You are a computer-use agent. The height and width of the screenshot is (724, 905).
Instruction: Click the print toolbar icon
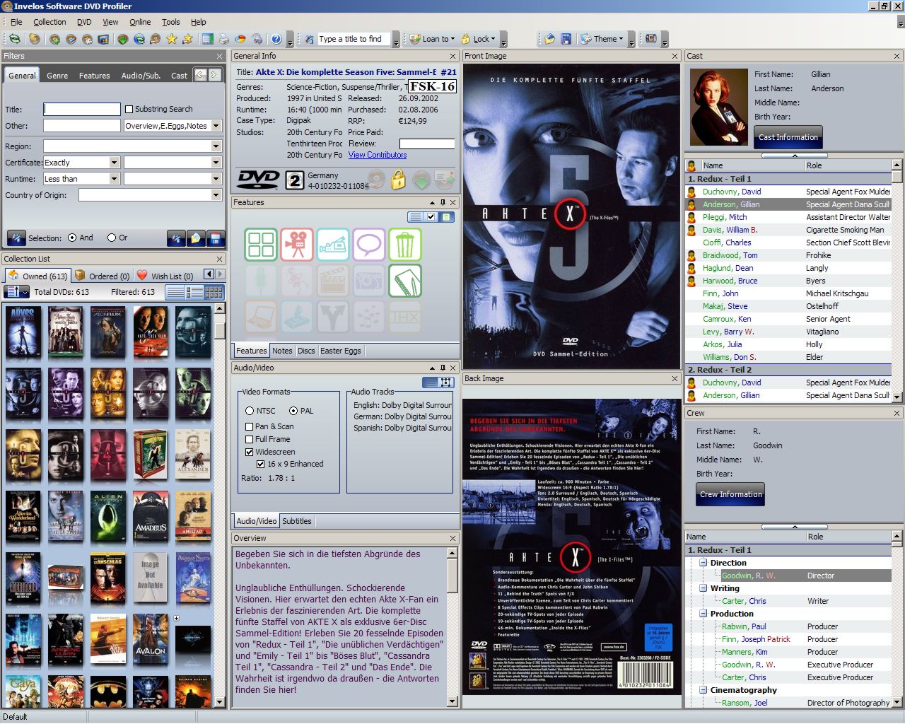(224, 39)
